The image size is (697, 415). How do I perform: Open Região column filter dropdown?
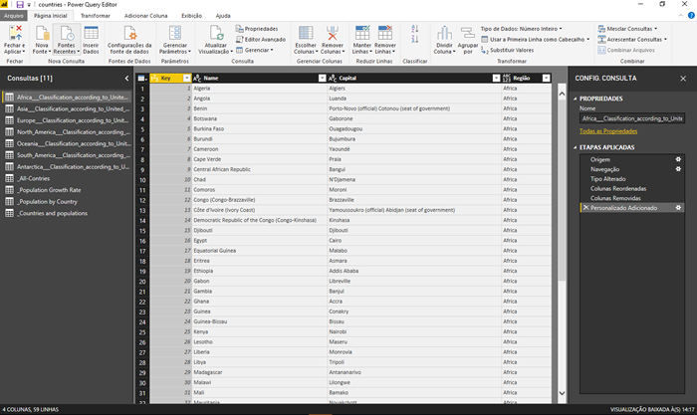point(546,79)
